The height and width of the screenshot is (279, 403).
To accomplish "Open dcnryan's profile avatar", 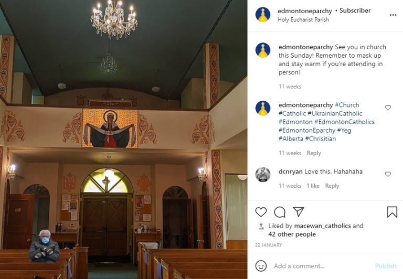I will (x=263, y=175).
